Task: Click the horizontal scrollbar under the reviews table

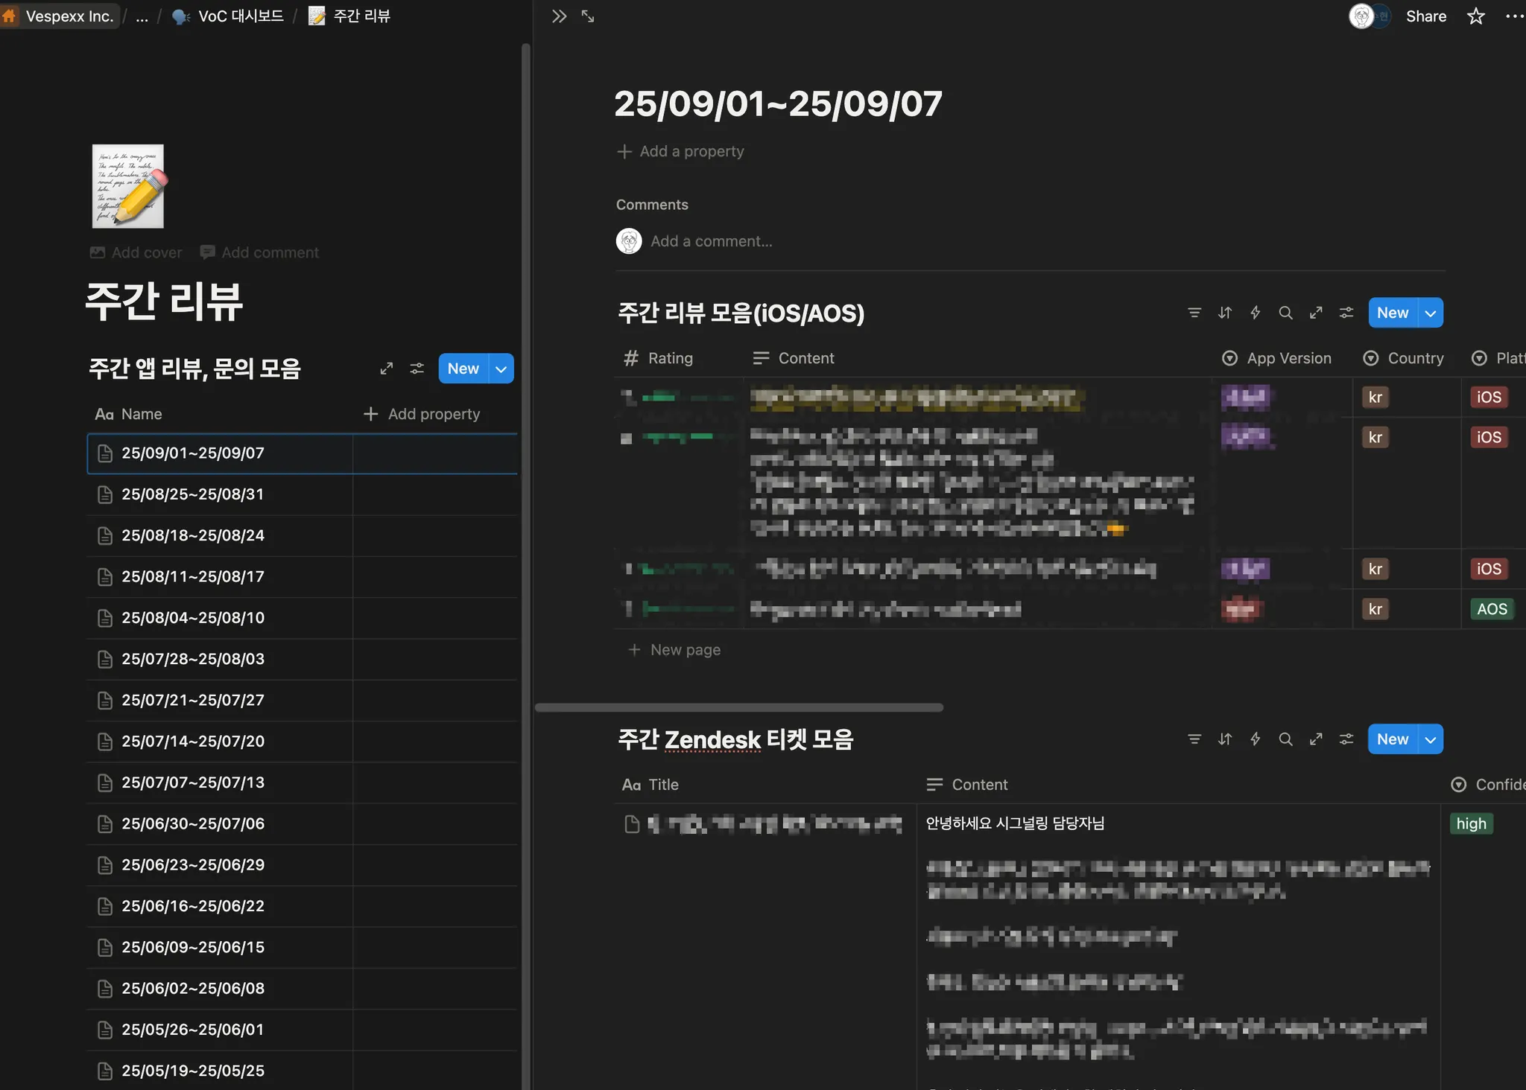Action: pos(739,707)
